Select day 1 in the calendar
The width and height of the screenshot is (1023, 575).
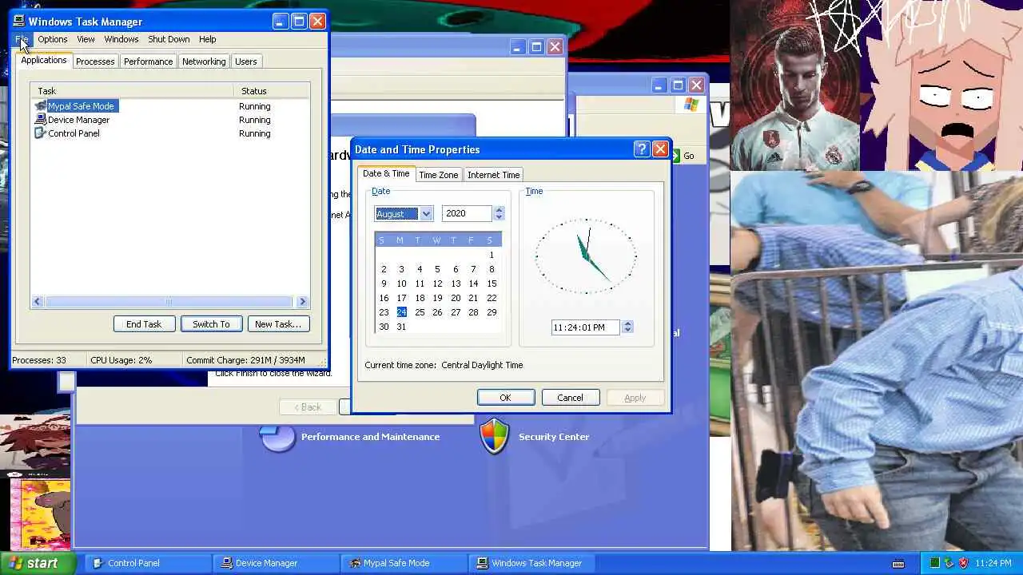tap(492, 255)
